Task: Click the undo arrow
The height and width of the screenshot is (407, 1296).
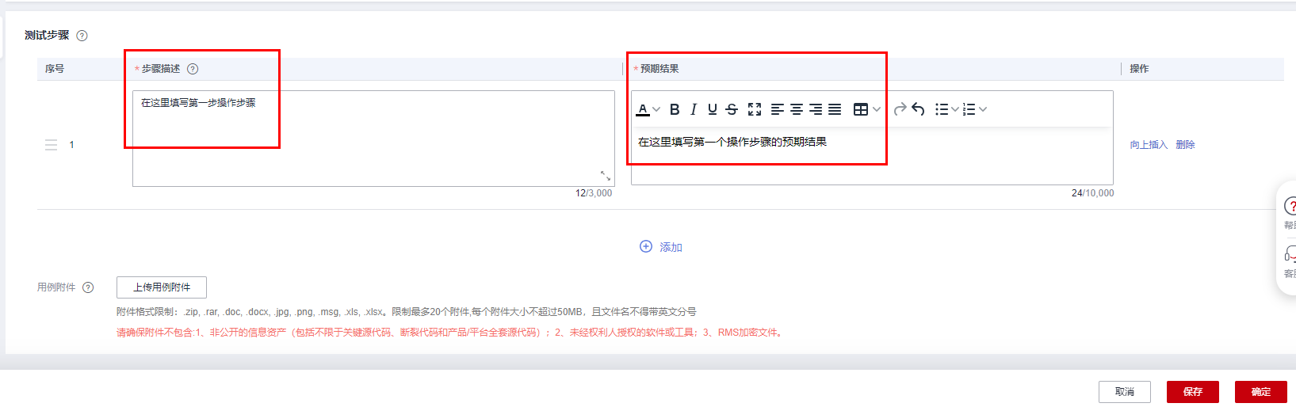Action: click(x=918, y=109)
